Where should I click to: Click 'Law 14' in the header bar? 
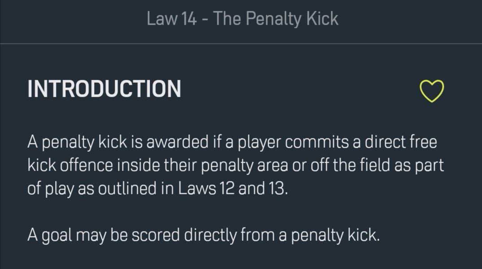(172, 19)
